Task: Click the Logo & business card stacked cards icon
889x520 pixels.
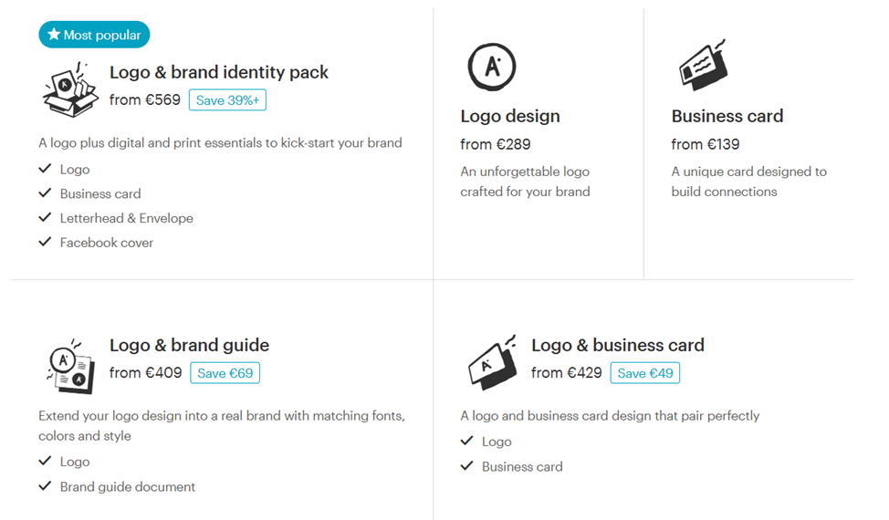Action: (493, 362)
